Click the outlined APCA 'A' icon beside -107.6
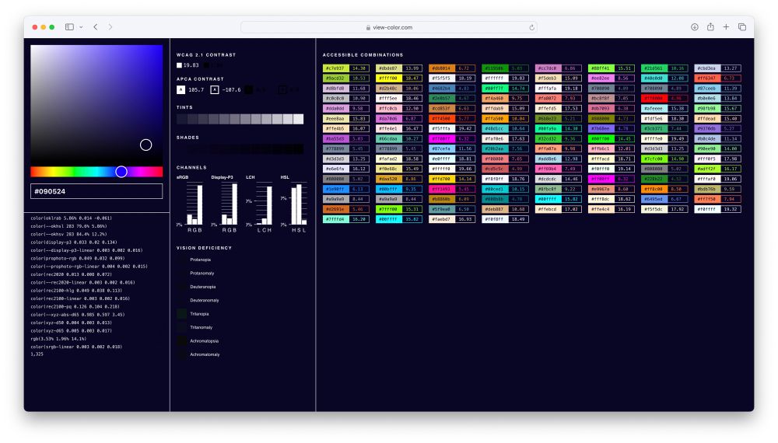The height and width of the screenshot is (443, 778). 215,89
